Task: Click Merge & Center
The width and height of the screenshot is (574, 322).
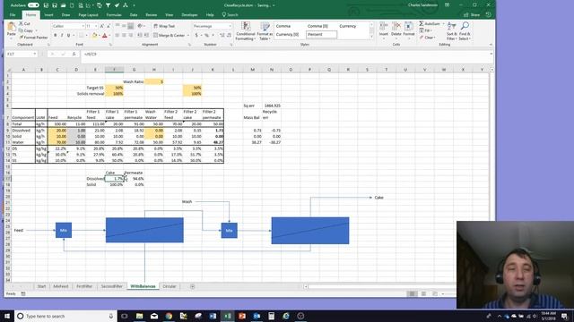Action: pyautogui.click(x=169, y=36)
